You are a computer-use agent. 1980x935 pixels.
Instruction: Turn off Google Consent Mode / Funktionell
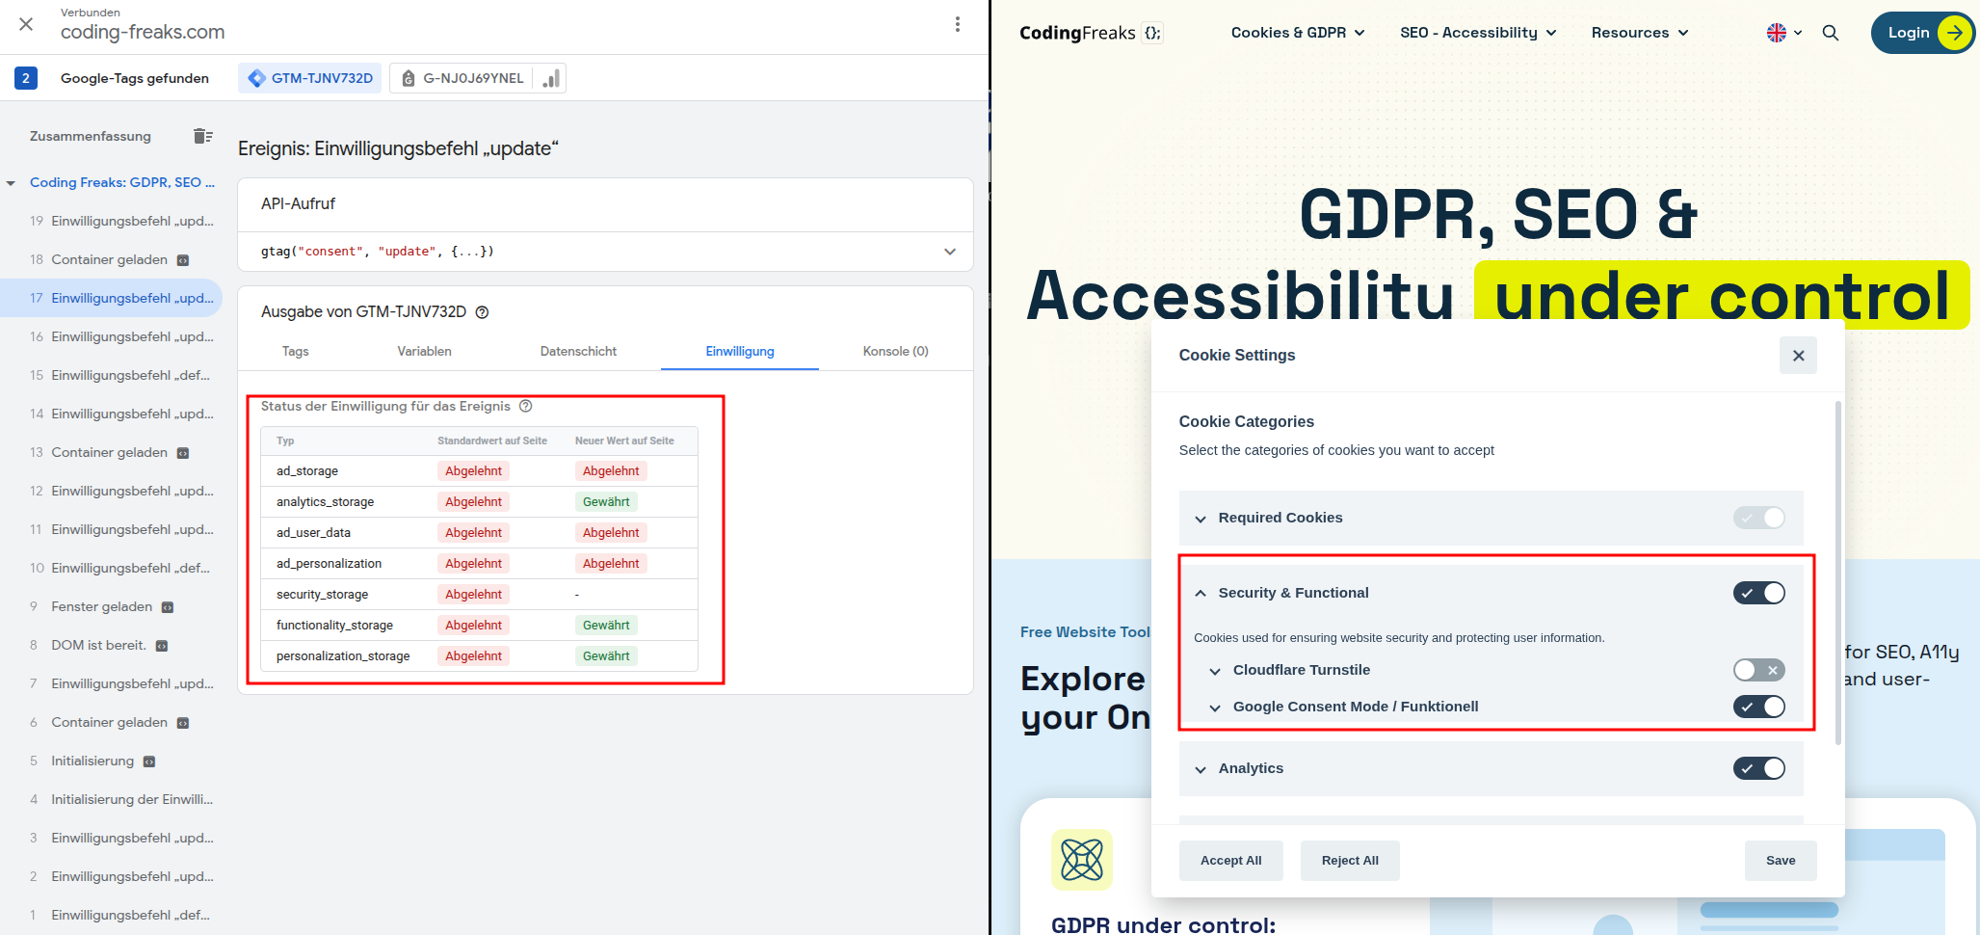click(x=1758, y=707)
